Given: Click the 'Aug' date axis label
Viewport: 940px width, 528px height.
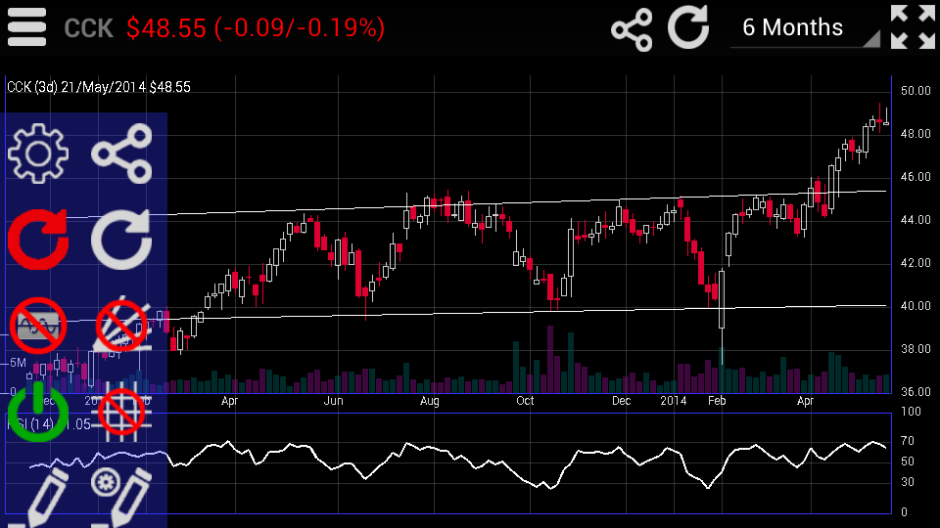Looking at the screenshot, I should click(x=429, y=401).
